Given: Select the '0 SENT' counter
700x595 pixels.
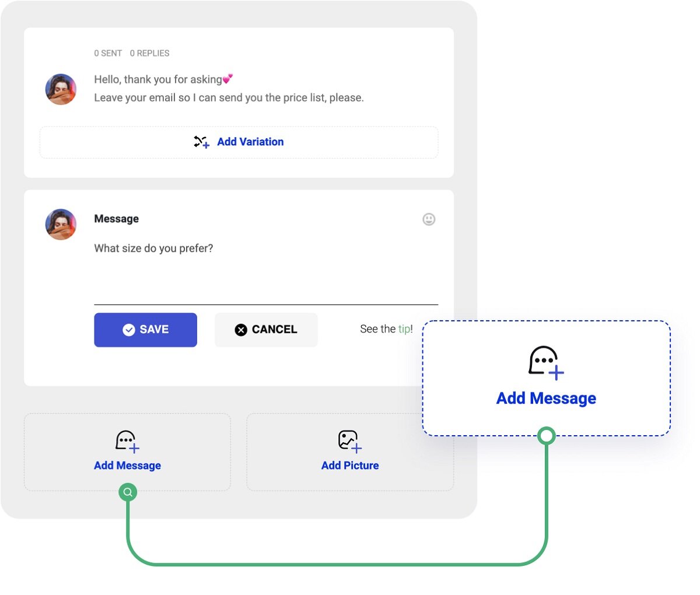Looking at the screenshot, I should click(108, 53).
